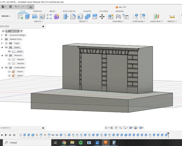Switch to the MANAGE tab
Image resolution: width=182 pixels, height=146 pixels.
[120, 11]
